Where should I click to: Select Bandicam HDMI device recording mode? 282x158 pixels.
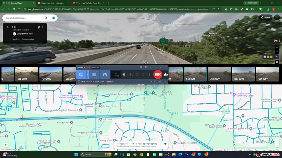pyautogui.click(x=94, y=75)
